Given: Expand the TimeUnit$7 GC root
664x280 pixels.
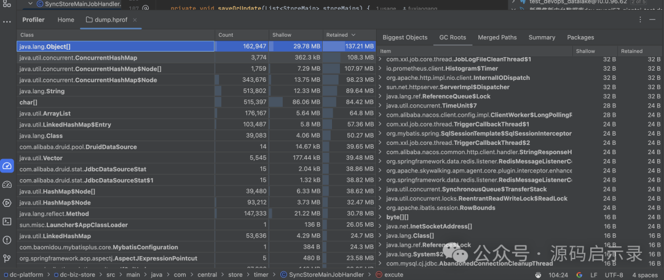Looking at the screenshot, I should click(381, 106).
